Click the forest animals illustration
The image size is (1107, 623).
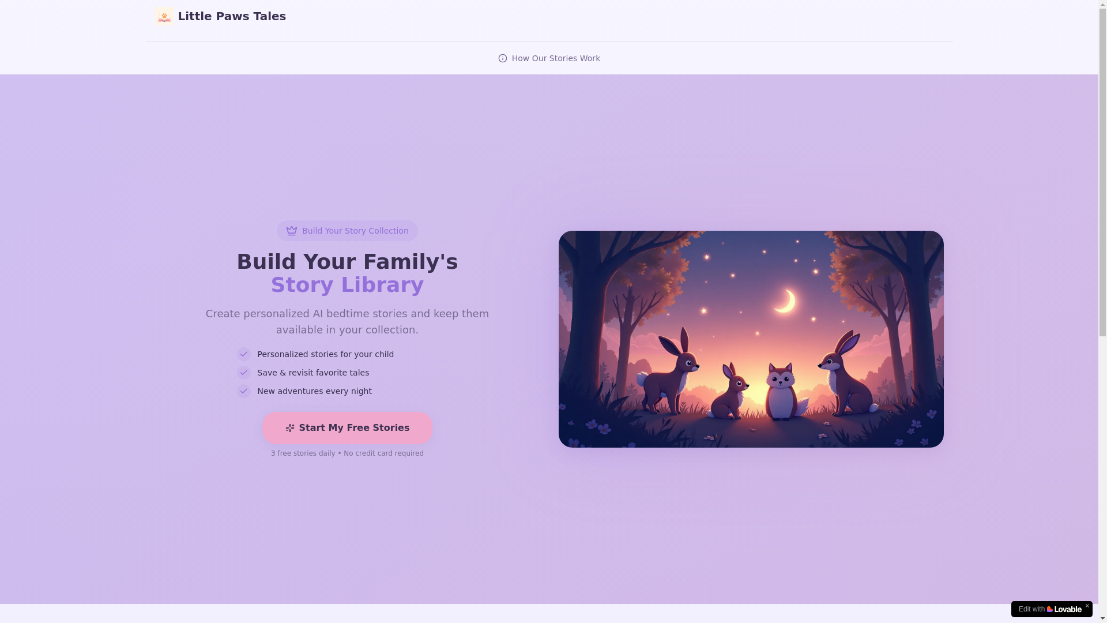(x=751, y=339)
